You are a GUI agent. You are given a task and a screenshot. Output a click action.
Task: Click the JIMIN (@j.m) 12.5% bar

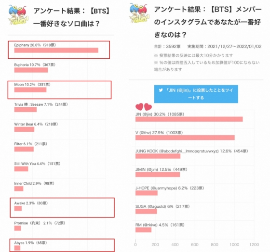(158, 175)
